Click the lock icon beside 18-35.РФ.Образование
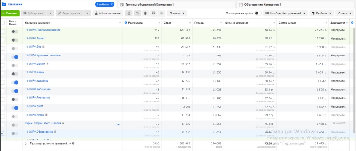This screenshot has width=356, height=151. [55, 132]
